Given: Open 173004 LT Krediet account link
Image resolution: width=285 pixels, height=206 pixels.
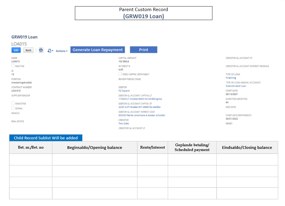Looking at the screenshot, I should click(x=140, y=99).
